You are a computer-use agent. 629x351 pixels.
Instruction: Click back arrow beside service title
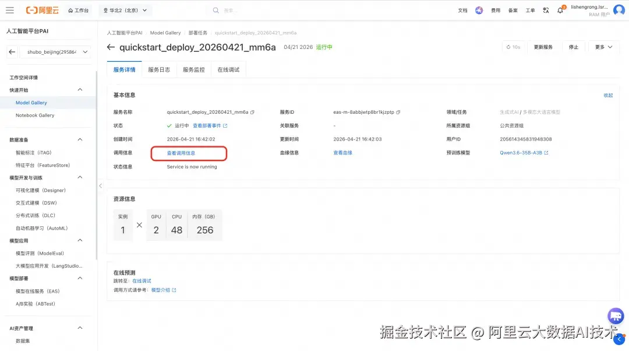[111, 47]
